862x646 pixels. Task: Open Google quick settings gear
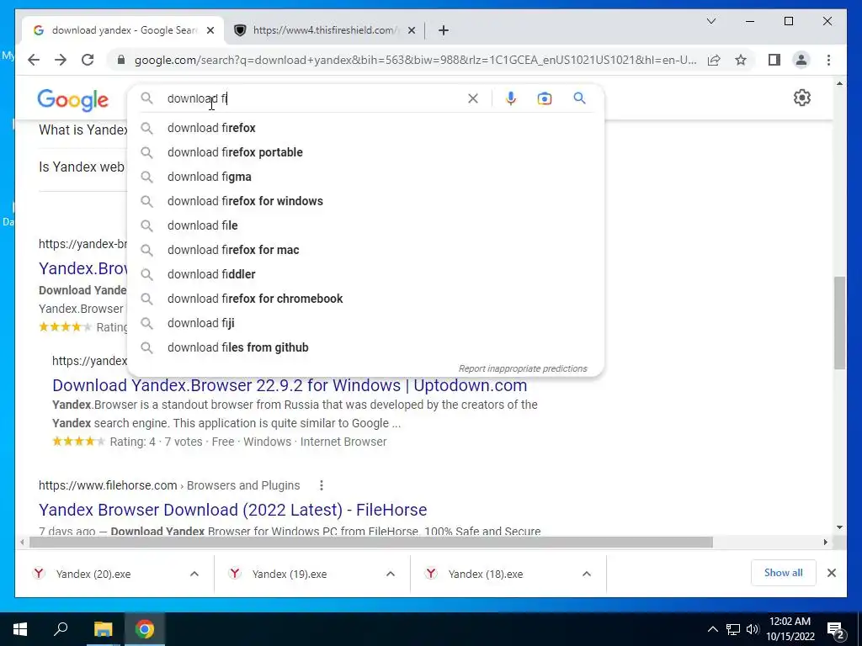pyautogui.click(x=802, y=98)
